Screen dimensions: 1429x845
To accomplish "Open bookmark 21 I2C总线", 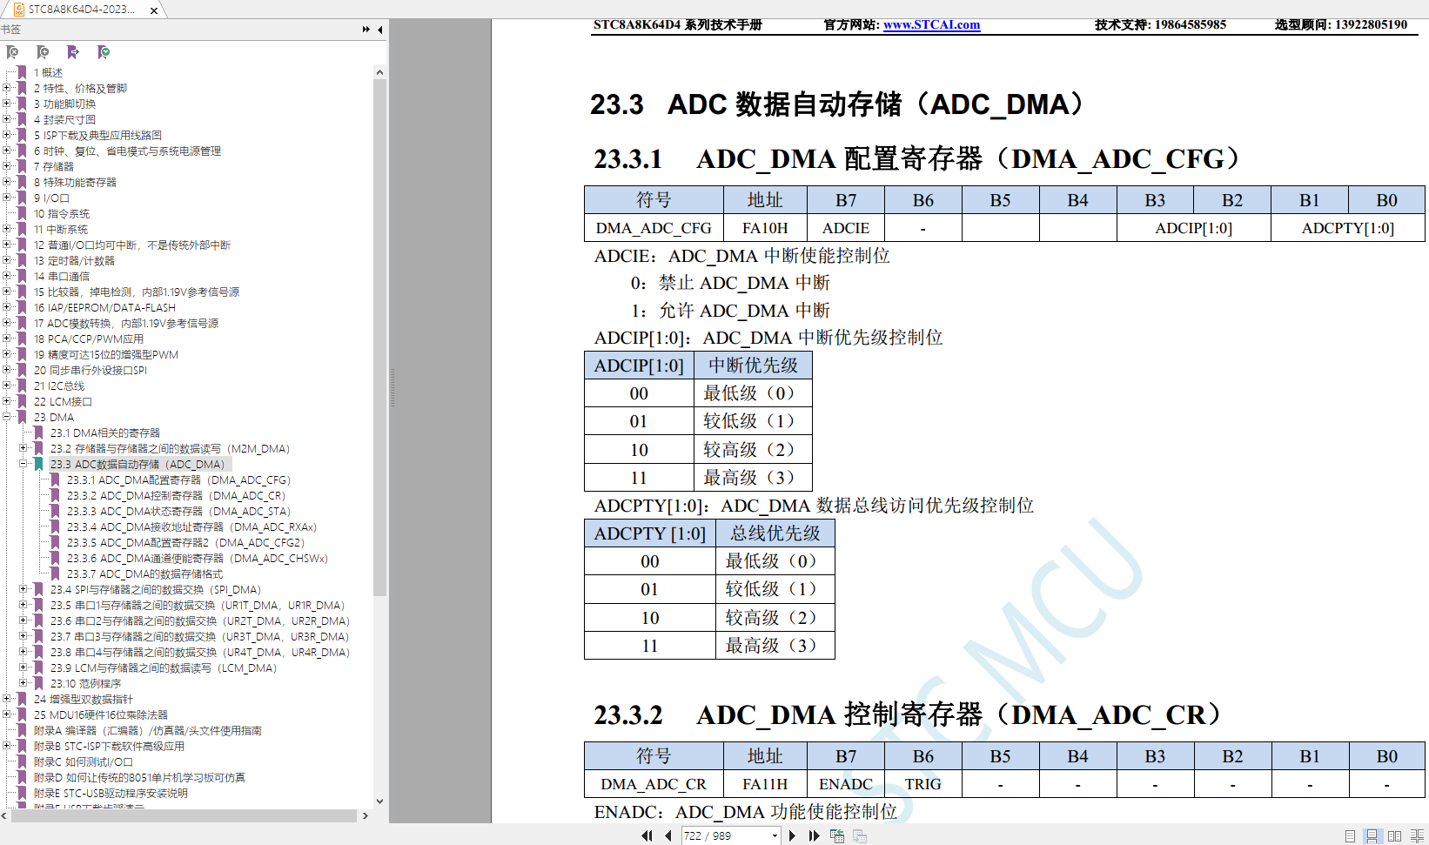I will [59, 386].
